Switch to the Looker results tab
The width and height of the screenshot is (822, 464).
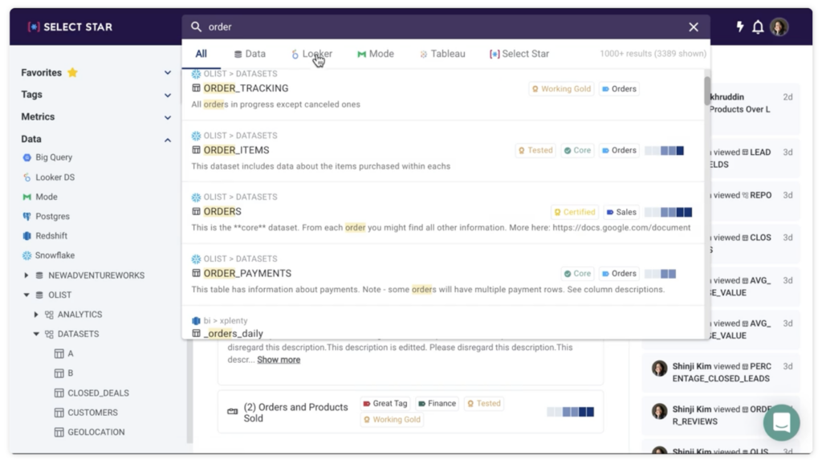(x=312, y=54)
